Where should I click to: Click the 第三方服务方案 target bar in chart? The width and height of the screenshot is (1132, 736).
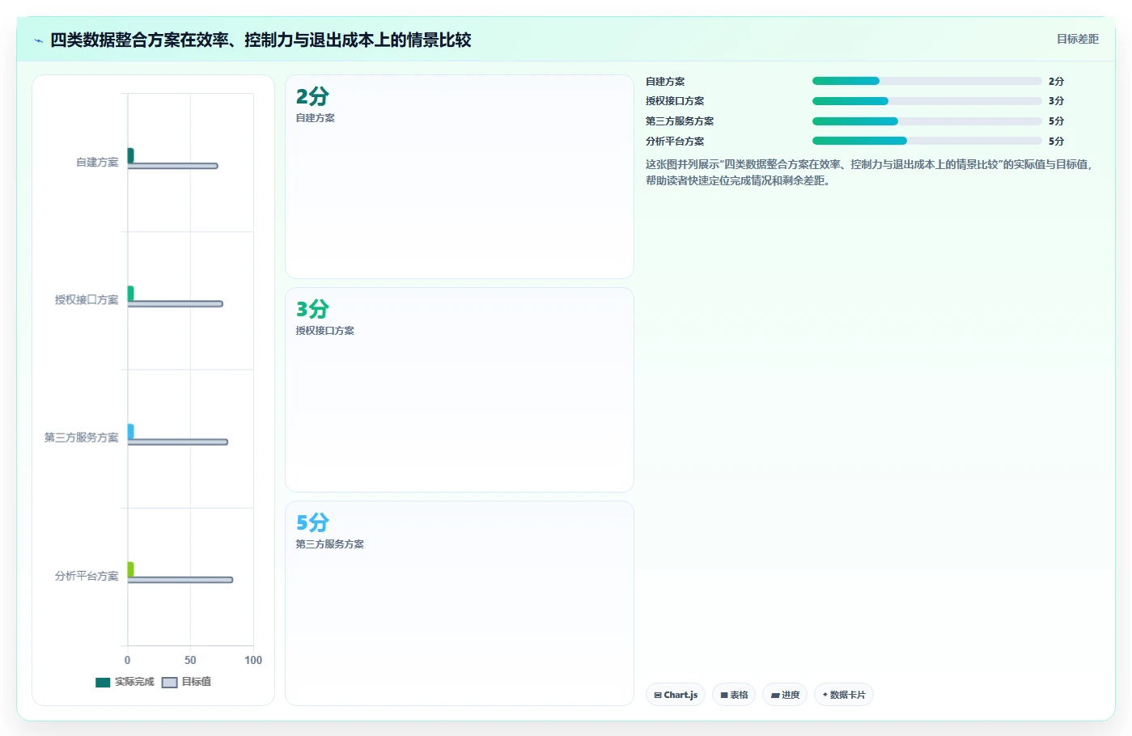point(177,442)
